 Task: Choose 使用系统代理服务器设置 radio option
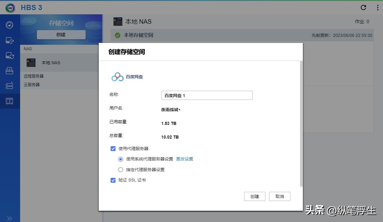[121, 159]
